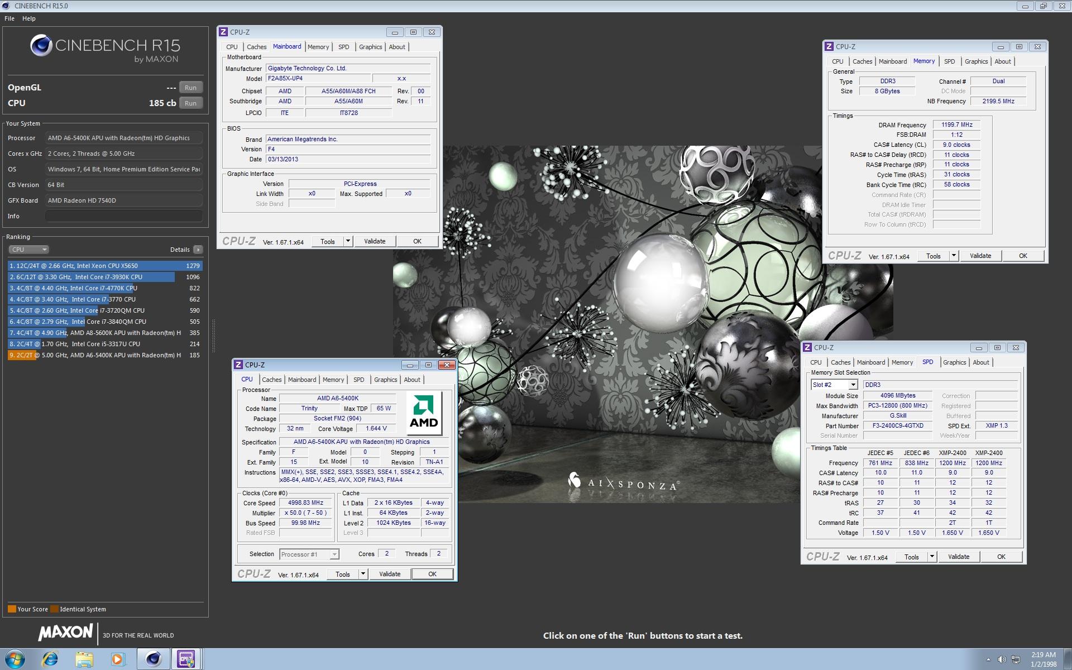
Task: Open Tools dropdown arrow in CPU window
Action: [363, 574]
